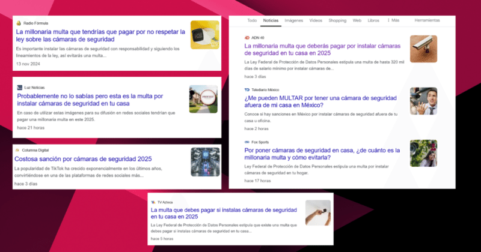Click the 'Luz Noticias' source name
Image resolution: width=481 pixels, height=252 pixels.
[x=34, y=88]
